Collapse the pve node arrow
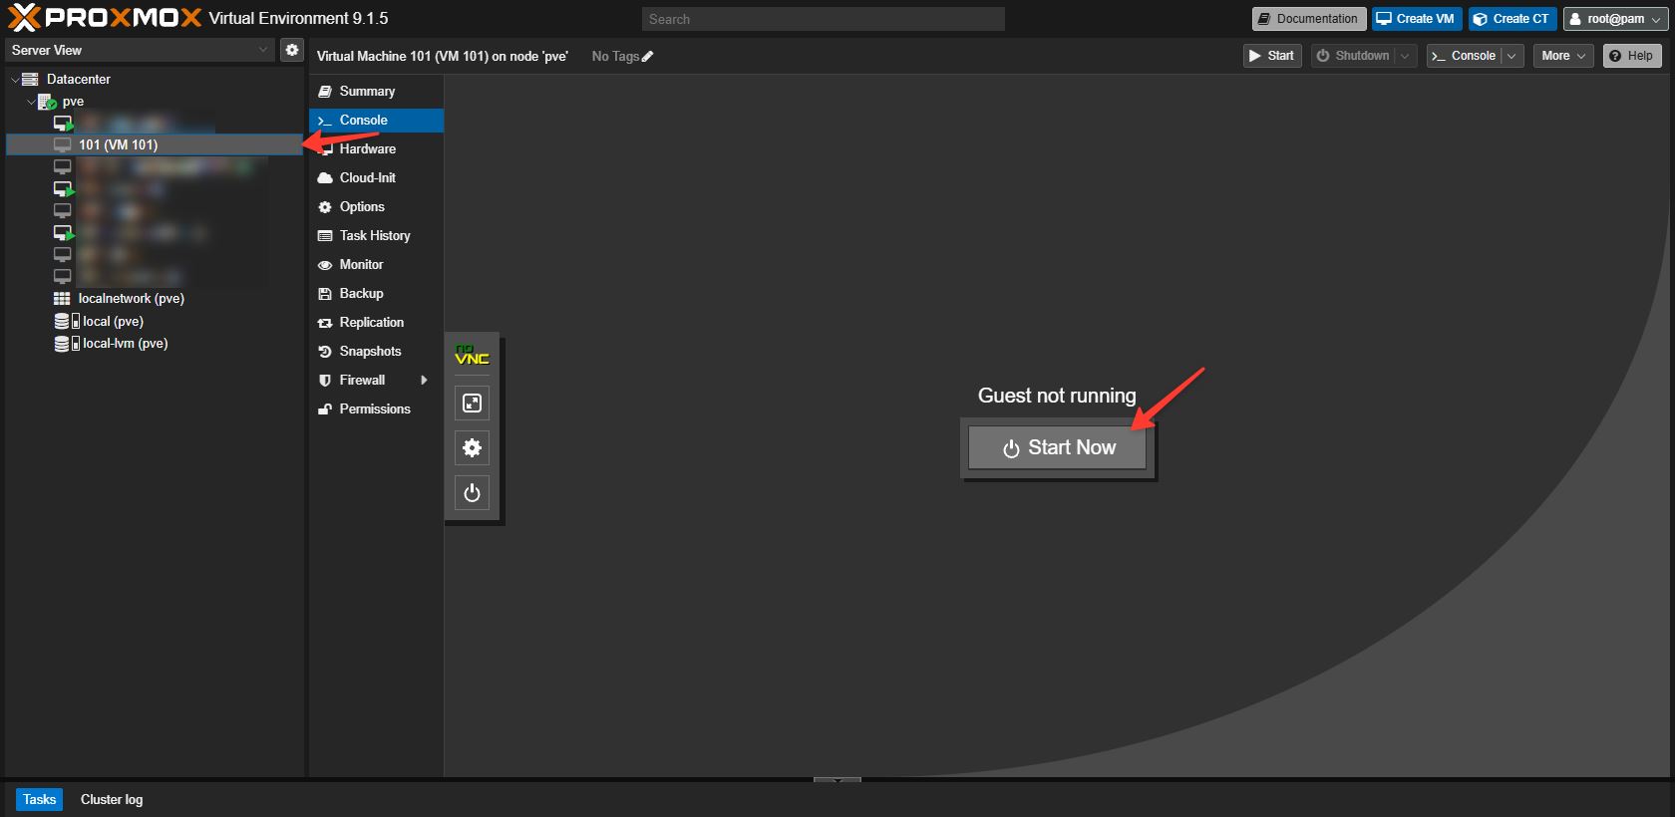1675x817 pixels. click(31, 102)
